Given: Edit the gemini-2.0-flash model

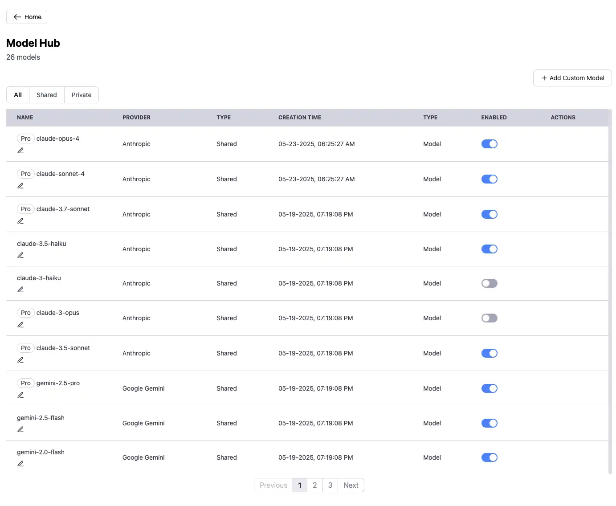Looking at the screenshot, I should click(x=20, y=464).
